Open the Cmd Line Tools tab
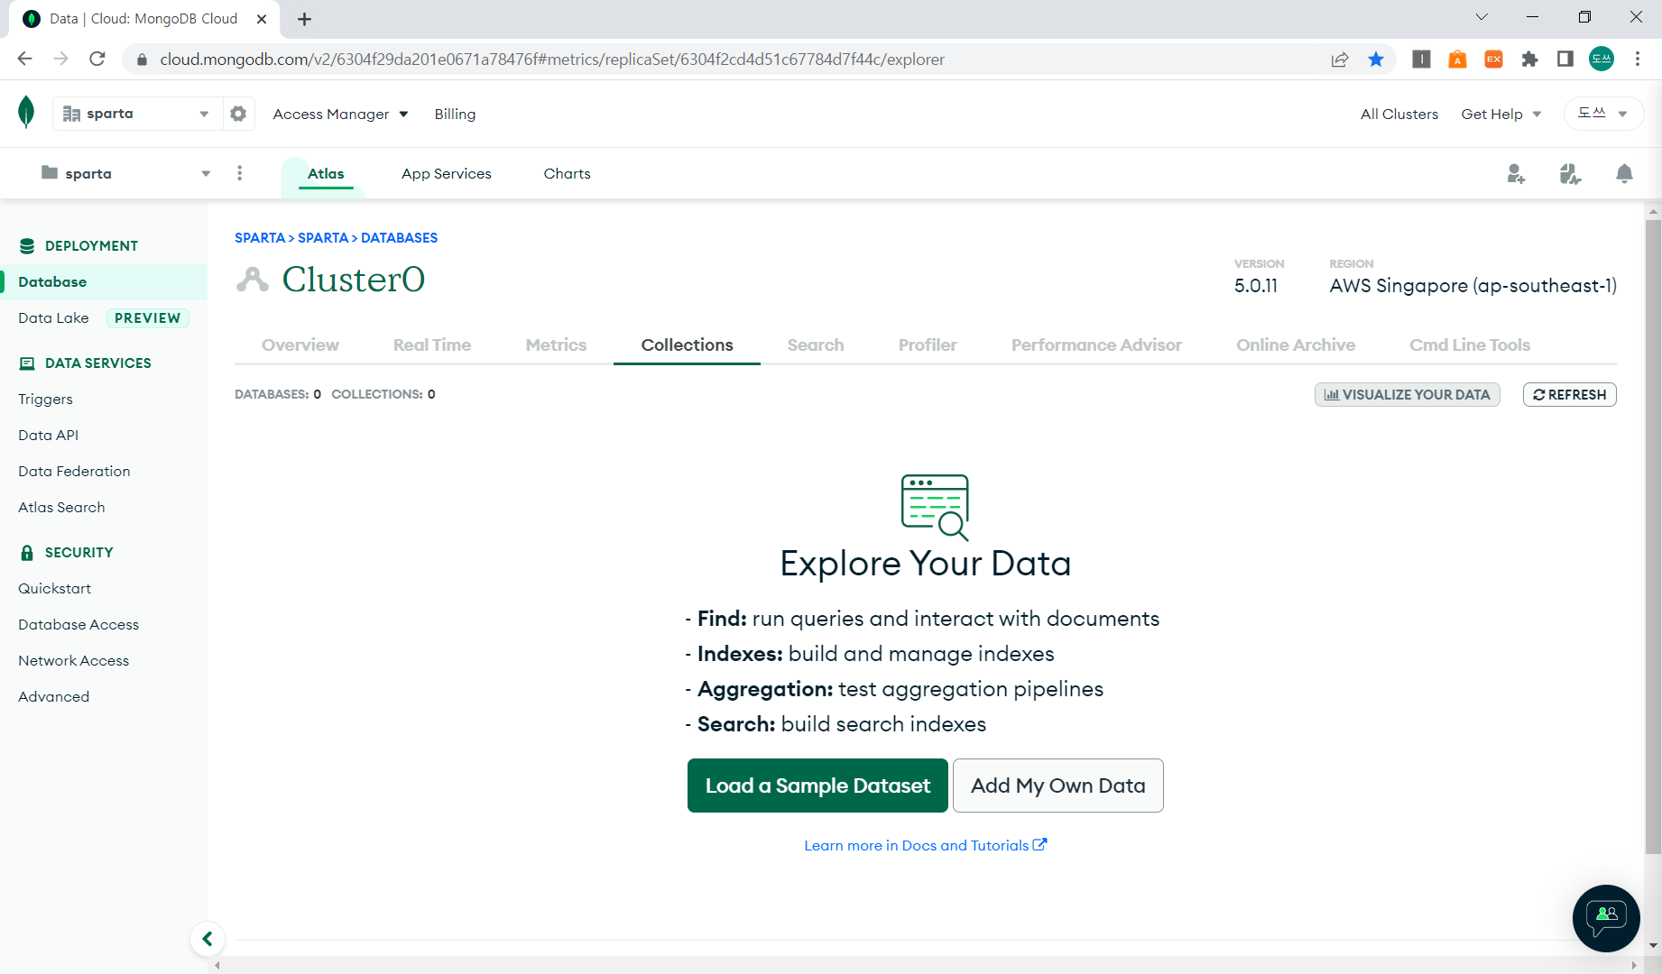 (1470, 345)
